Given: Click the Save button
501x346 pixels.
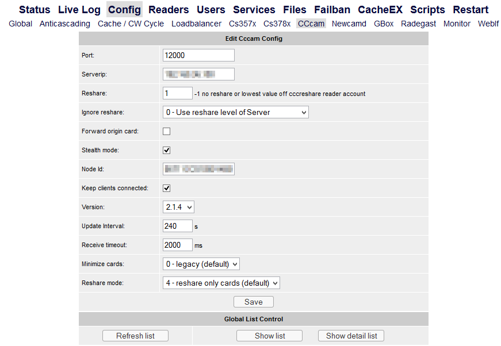Looking at the screenshot, I should click(x=253, y=302).
